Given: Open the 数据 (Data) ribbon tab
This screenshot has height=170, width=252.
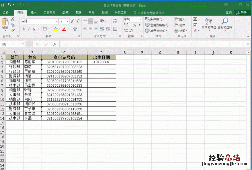Looking at the screenshot, I should point(78,12).
